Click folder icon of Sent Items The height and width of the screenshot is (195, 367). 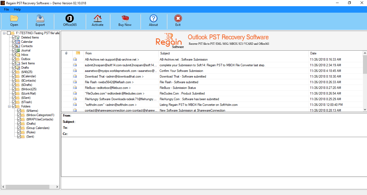point(18,63)
